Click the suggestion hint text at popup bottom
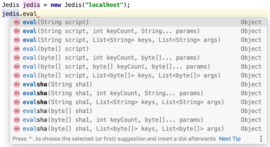 [114, 139]
